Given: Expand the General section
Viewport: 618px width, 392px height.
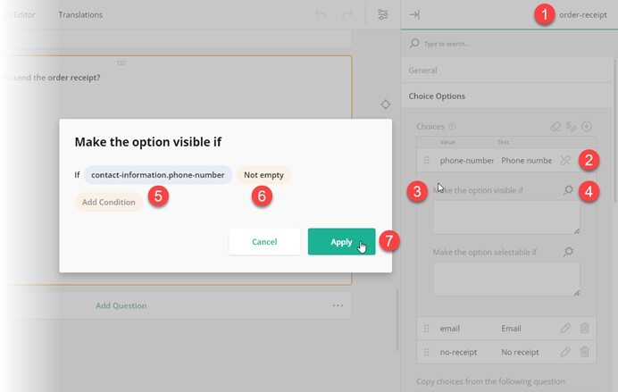Looking at the screenshot, I should [506, 71].
